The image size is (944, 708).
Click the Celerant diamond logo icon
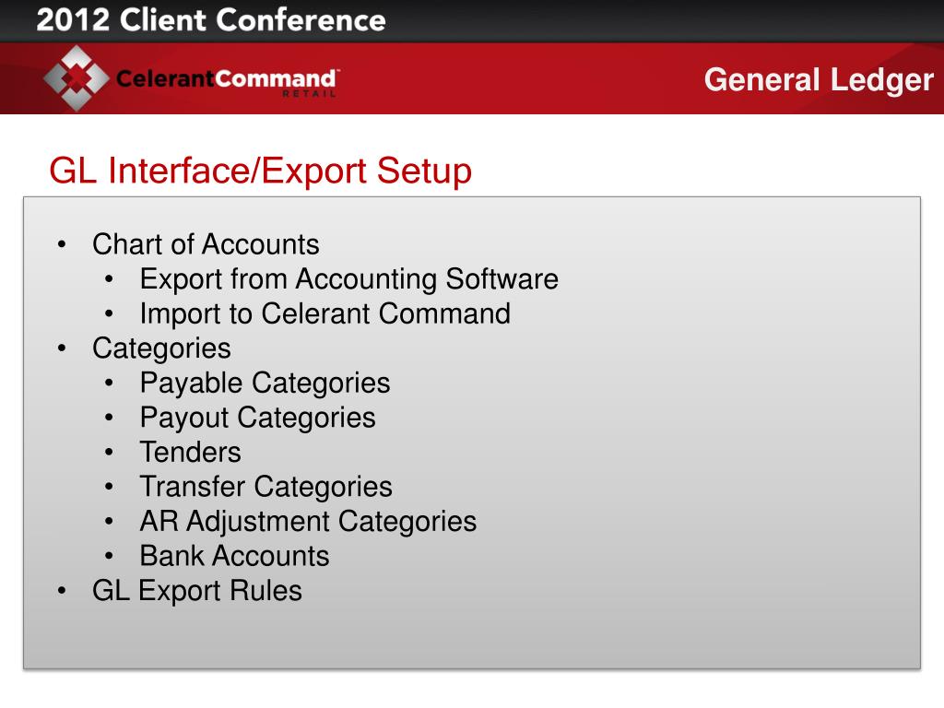tap(77, 78)
